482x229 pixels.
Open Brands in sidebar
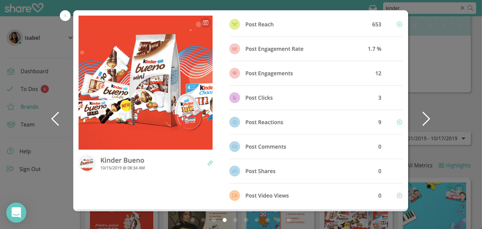[x=29, y=107]
